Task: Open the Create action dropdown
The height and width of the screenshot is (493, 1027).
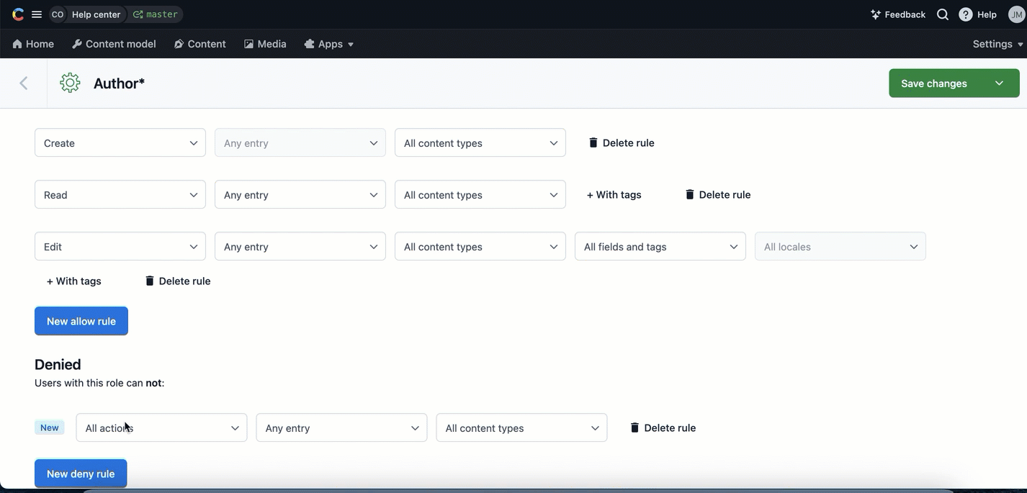Action: (120, 143)
